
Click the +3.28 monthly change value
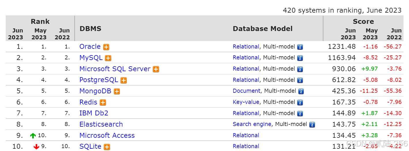[x=369, y=135]
